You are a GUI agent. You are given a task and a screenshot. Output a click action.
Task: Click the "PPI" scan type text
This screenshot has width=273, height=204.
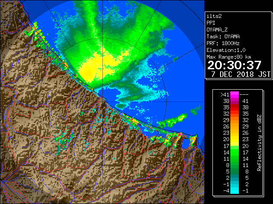click(x=211, y=23)
